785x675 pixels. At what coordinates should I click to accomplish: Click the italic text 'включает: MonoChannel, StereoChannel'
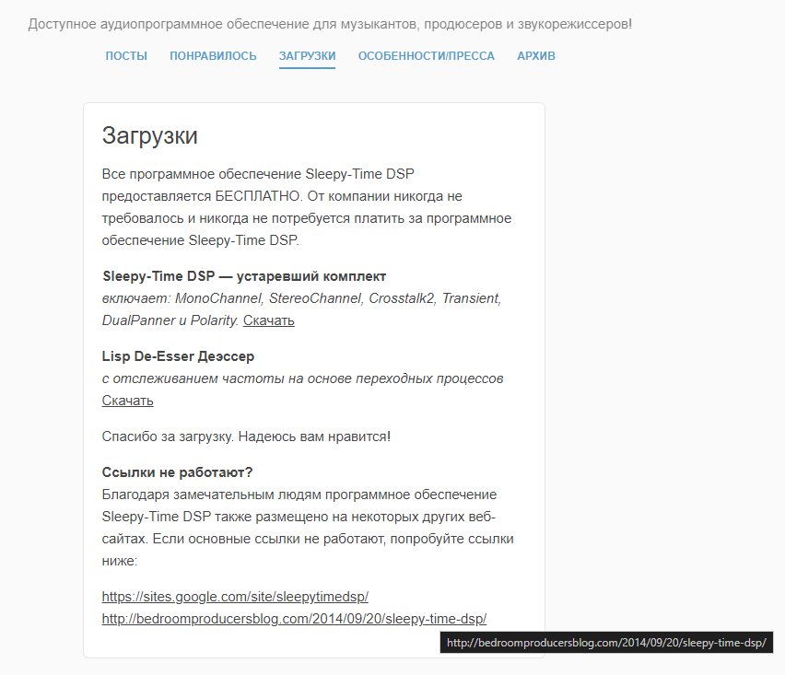pyautogui.click(x=231, y=298)
